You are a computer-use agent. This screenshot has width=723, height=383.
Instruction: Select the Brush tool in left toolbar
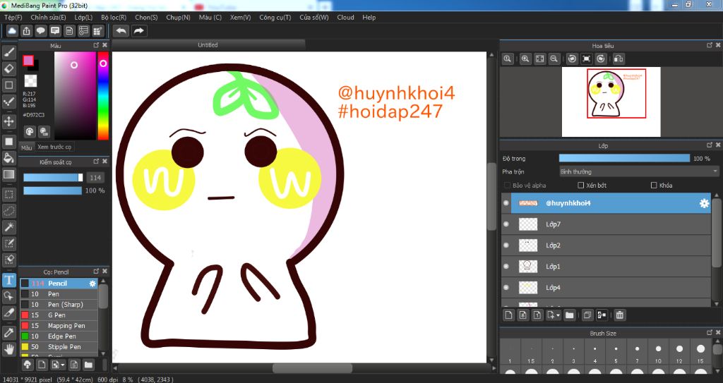point(8,52)
